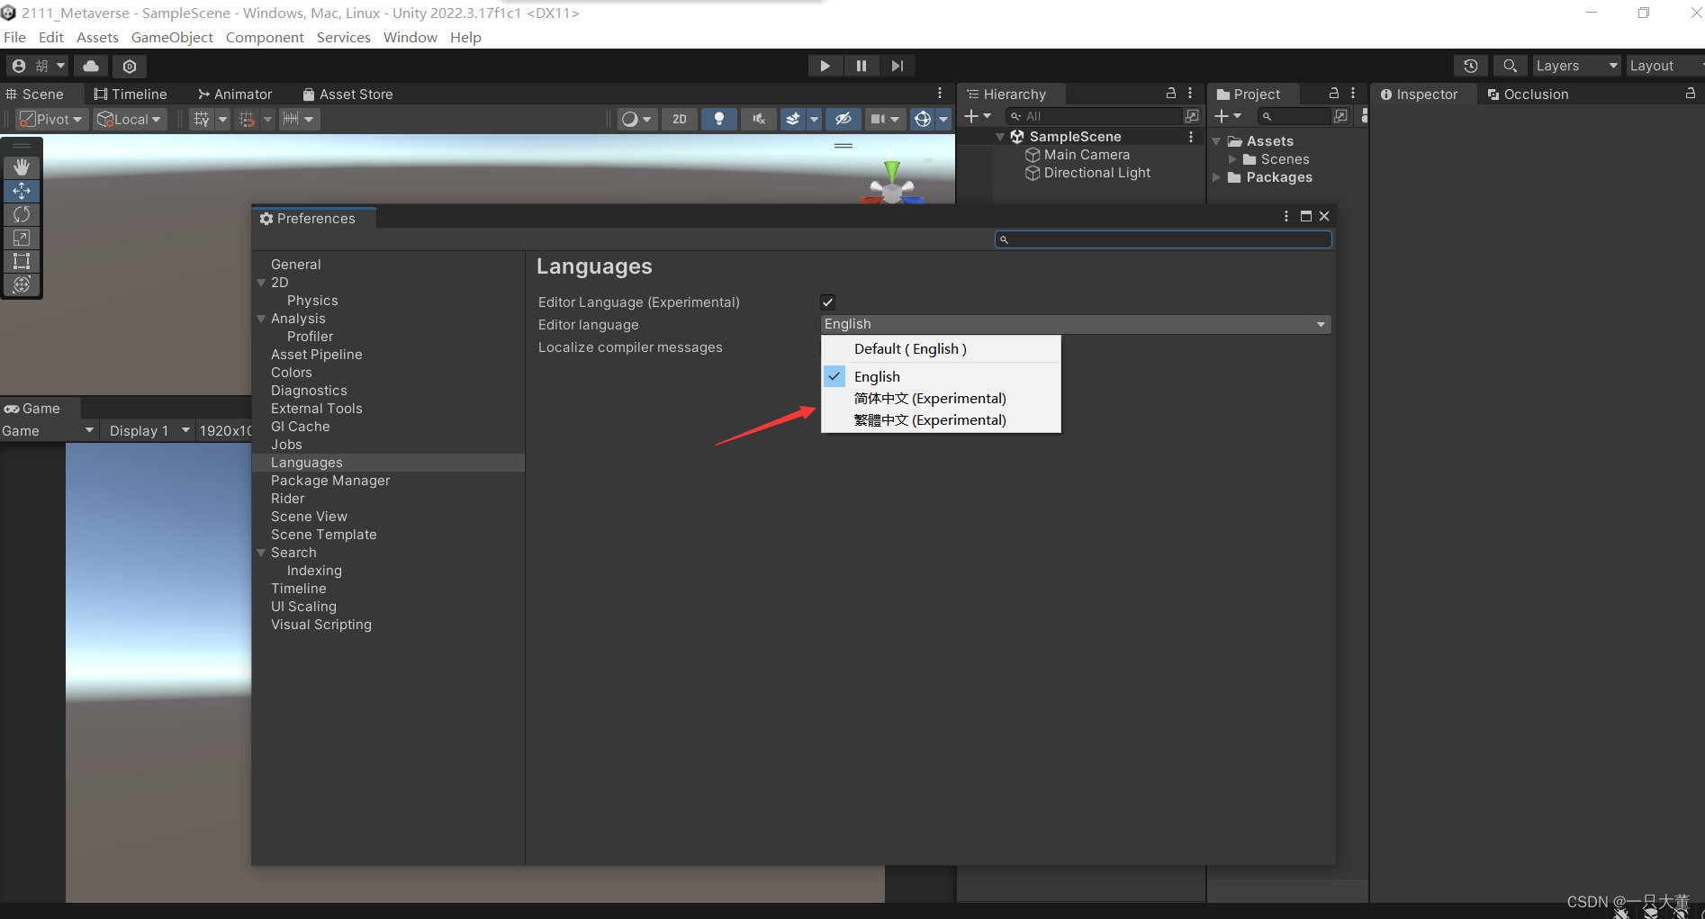Click the increment snap icon

[291, 119]
